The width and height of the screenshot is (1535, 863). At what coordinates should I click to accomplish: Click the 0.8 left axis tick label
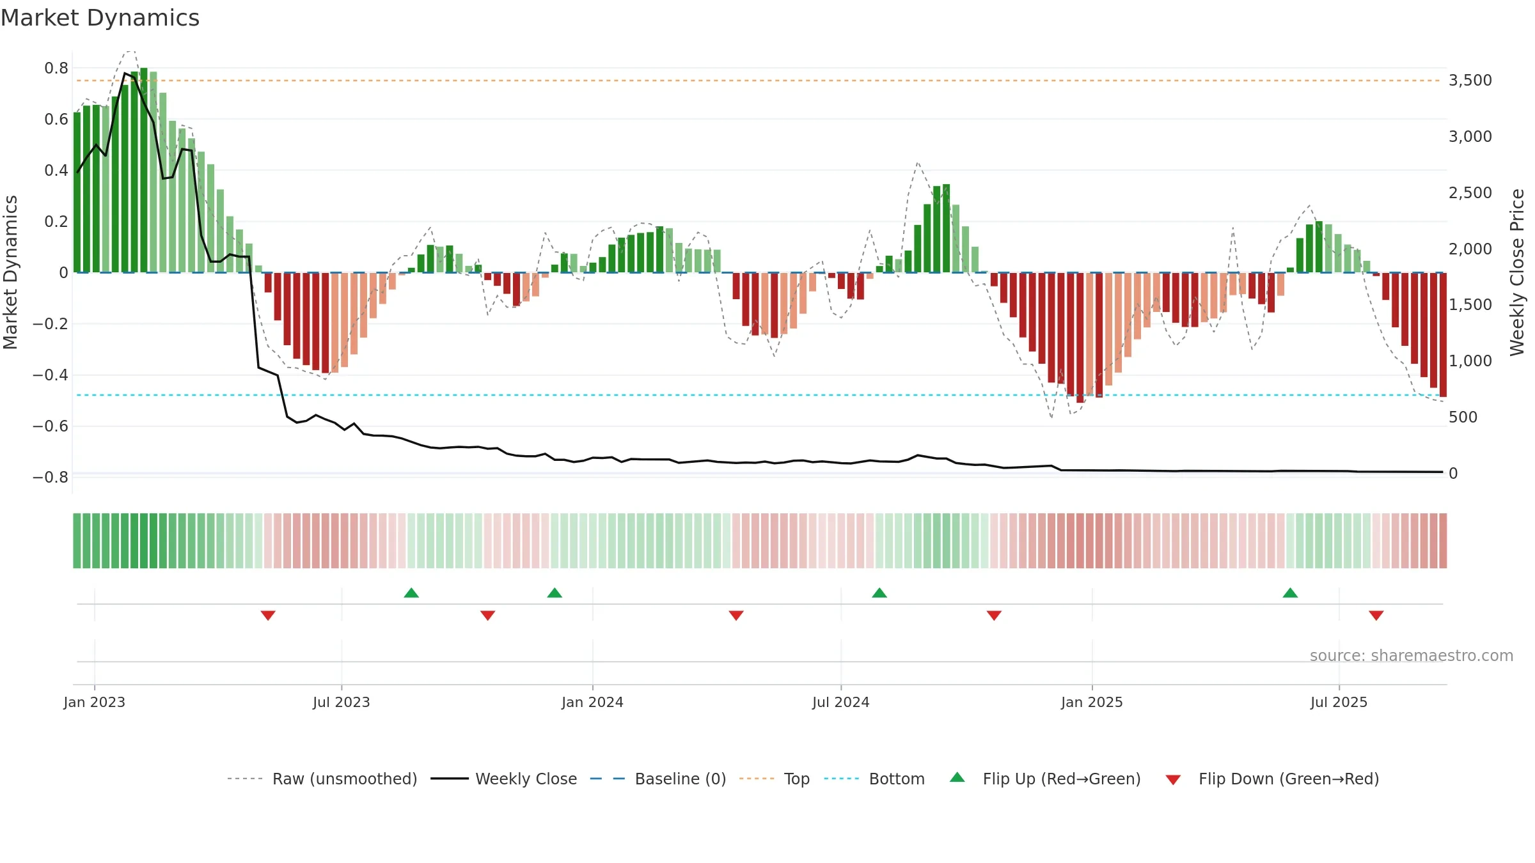pos(56,68)
